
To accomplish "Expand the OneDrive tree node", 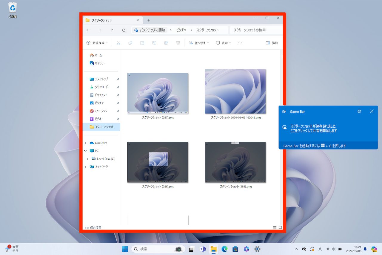I will 86,143.
